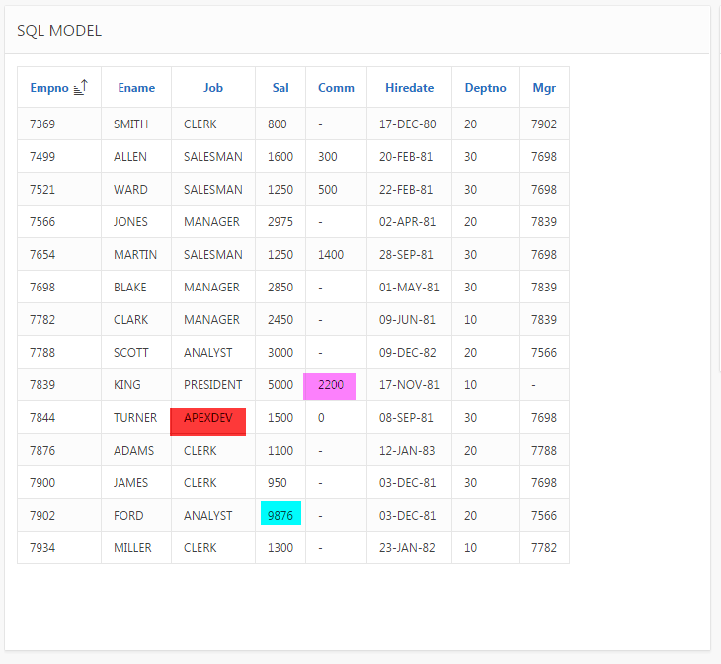The image size is (721, 664).
Task: Click the name SCOTT
Action: pyautogui.click(x=131, y=353)
